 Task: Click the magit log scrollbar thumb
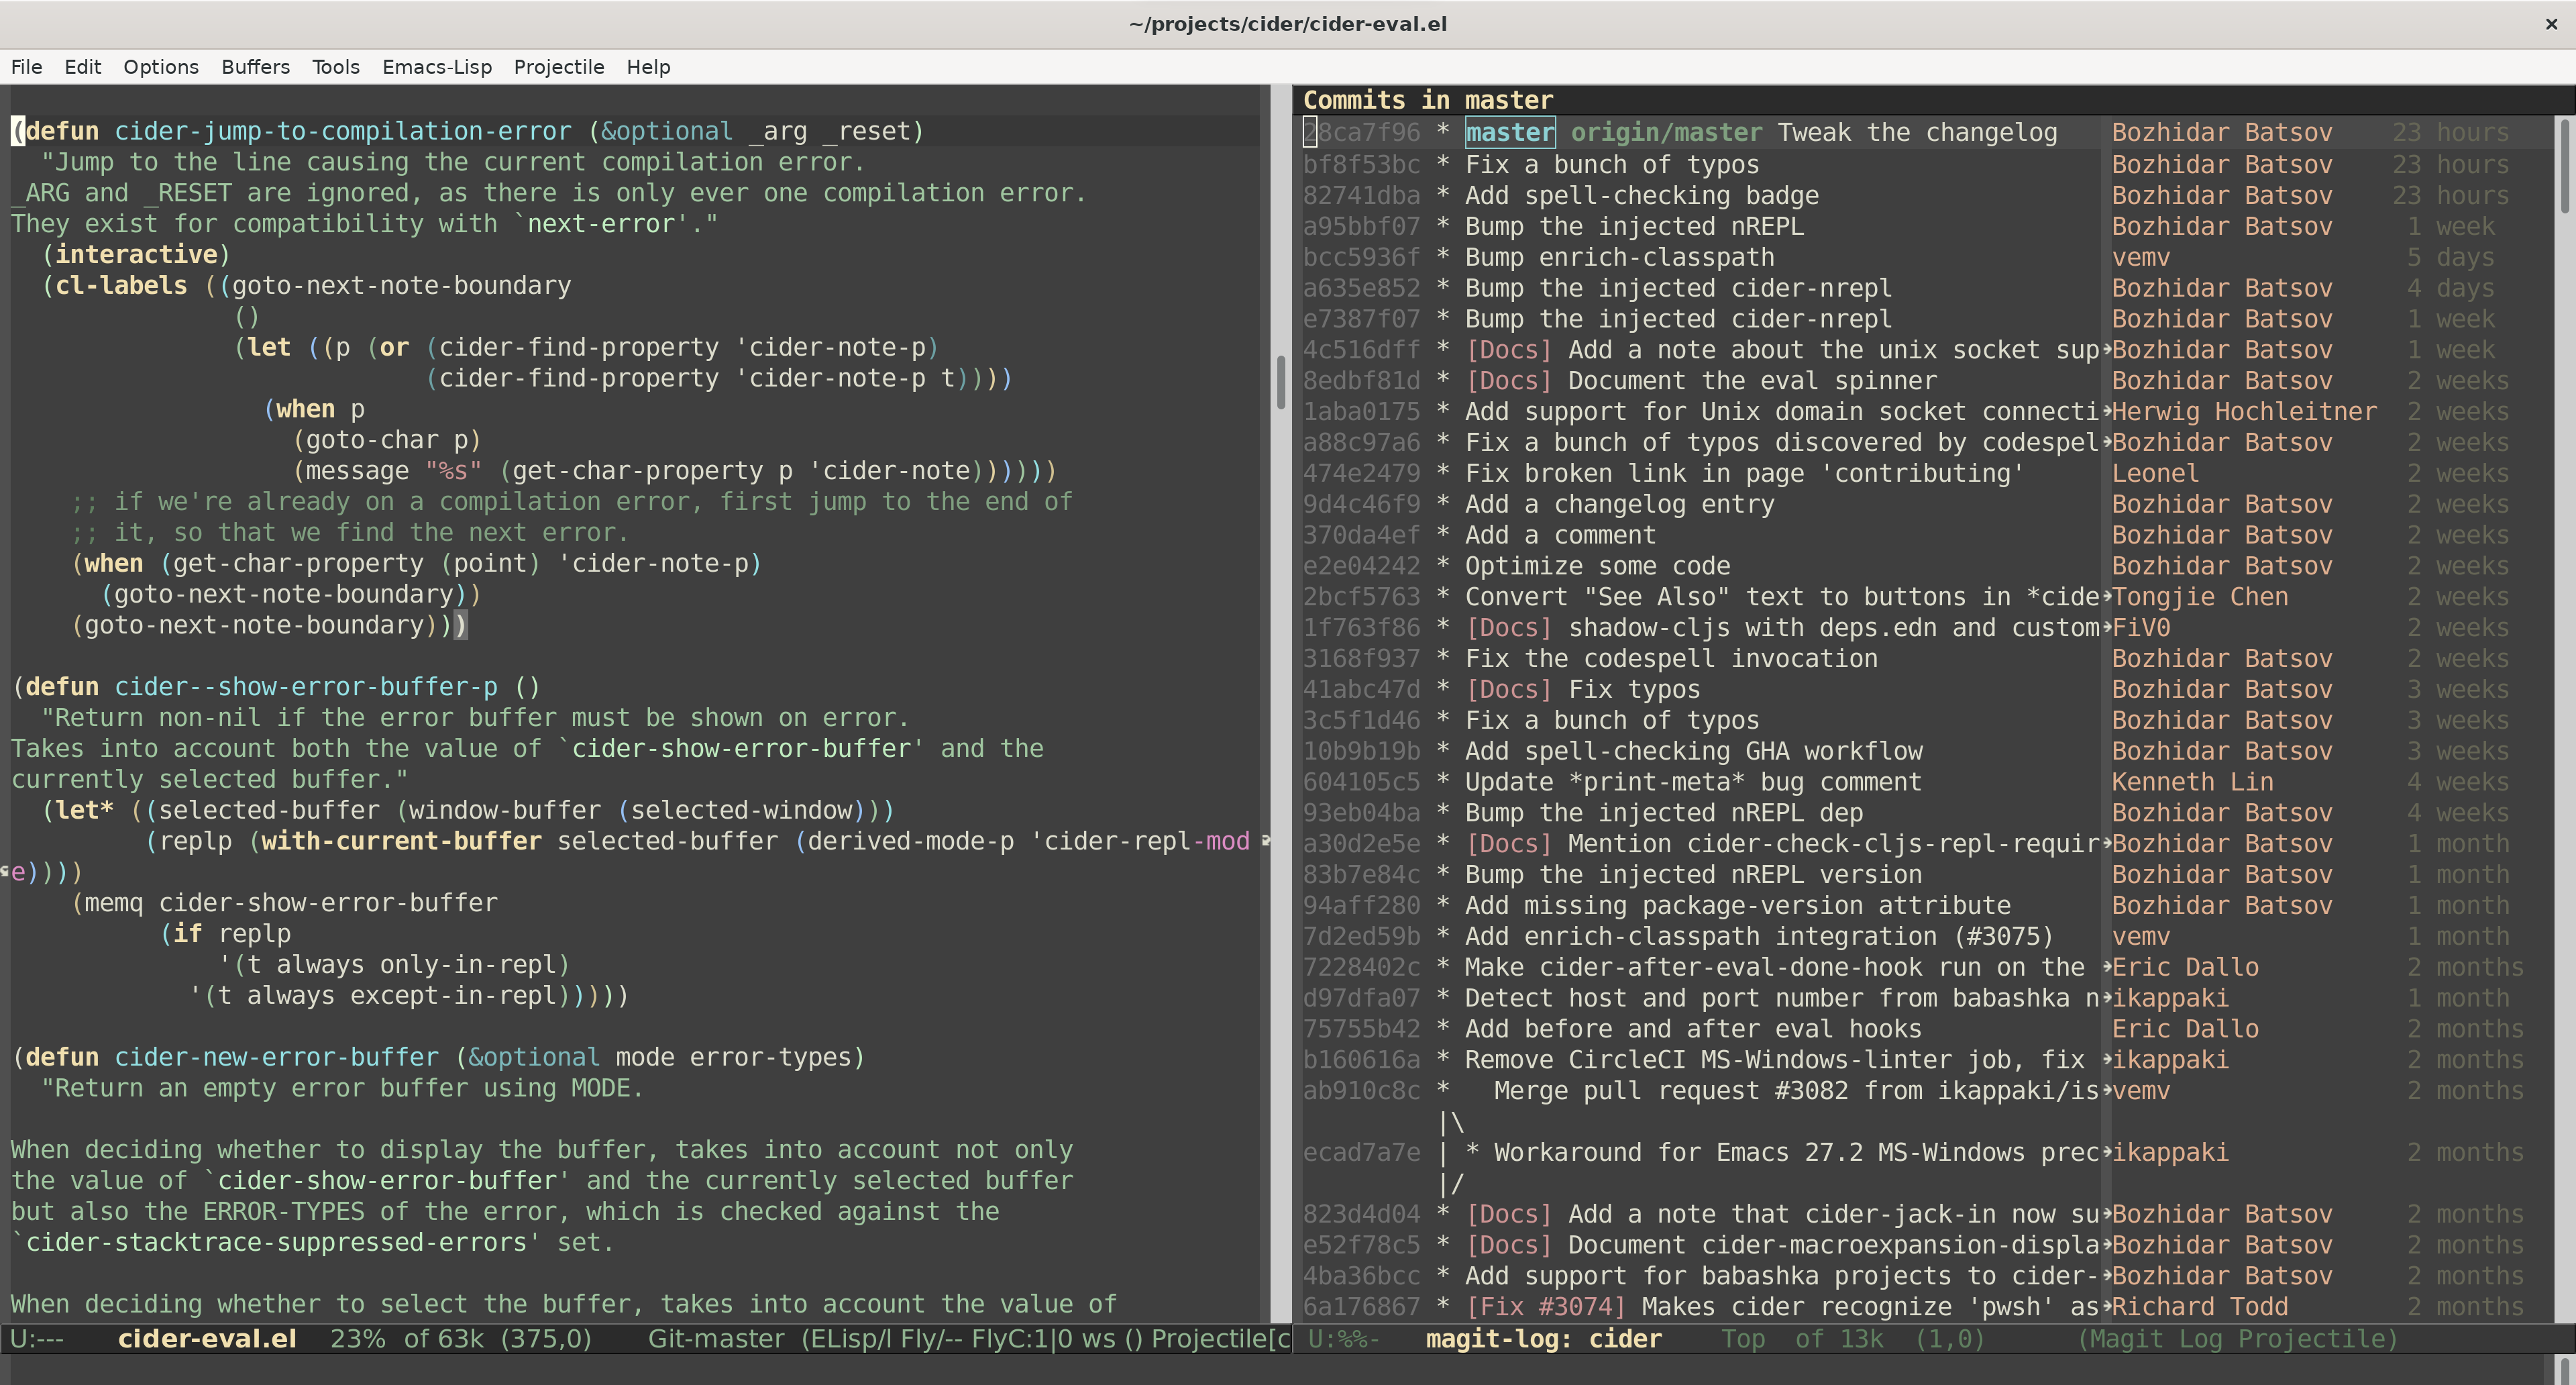(2564, 166)
